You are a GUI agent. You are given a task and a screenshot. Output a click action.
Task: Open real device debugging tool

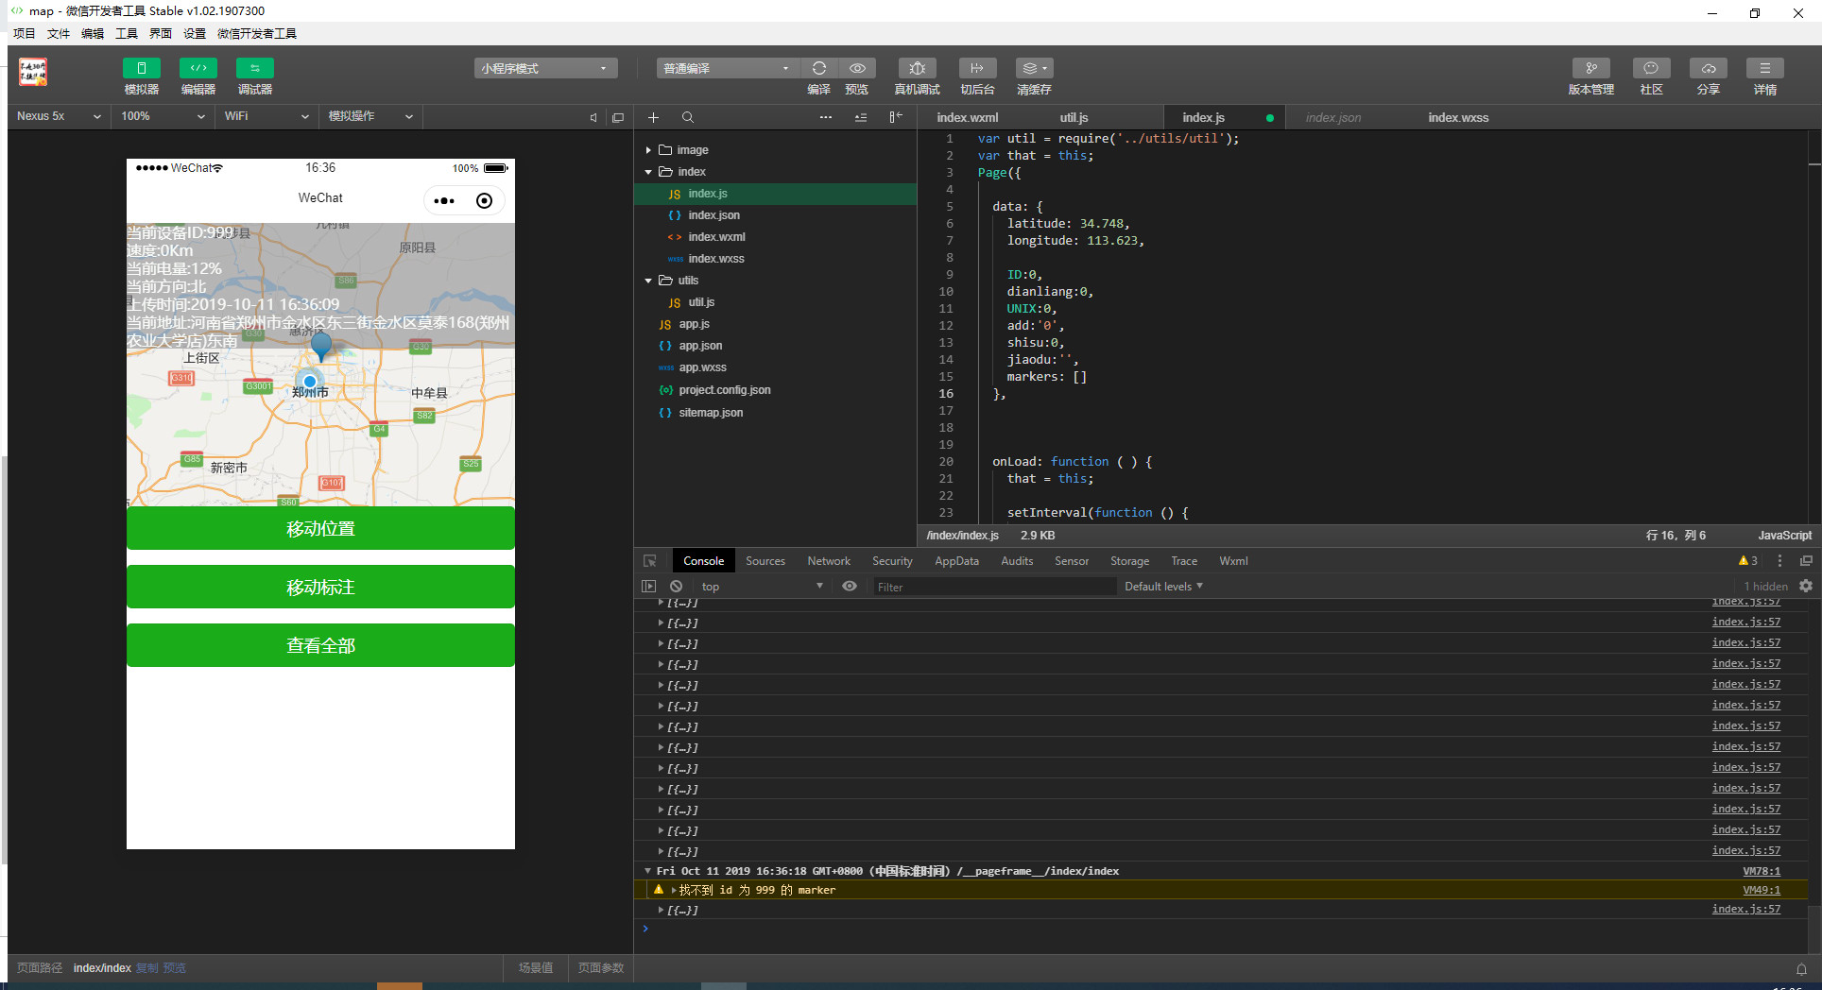point(917,68)
